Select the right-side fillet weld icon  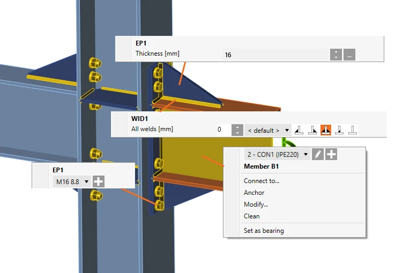pos(312,130)
